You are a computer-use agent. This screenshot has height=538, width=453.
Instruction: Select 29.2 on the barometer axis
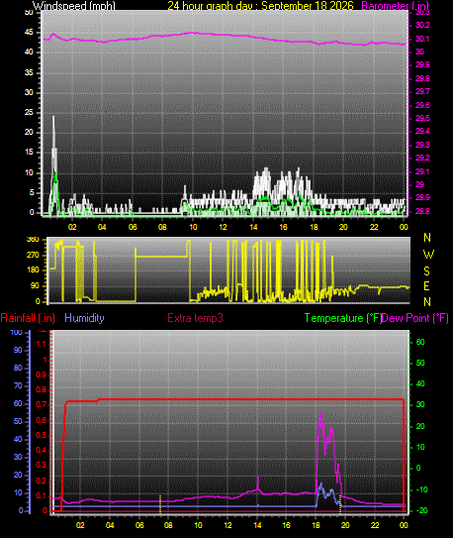422,158
